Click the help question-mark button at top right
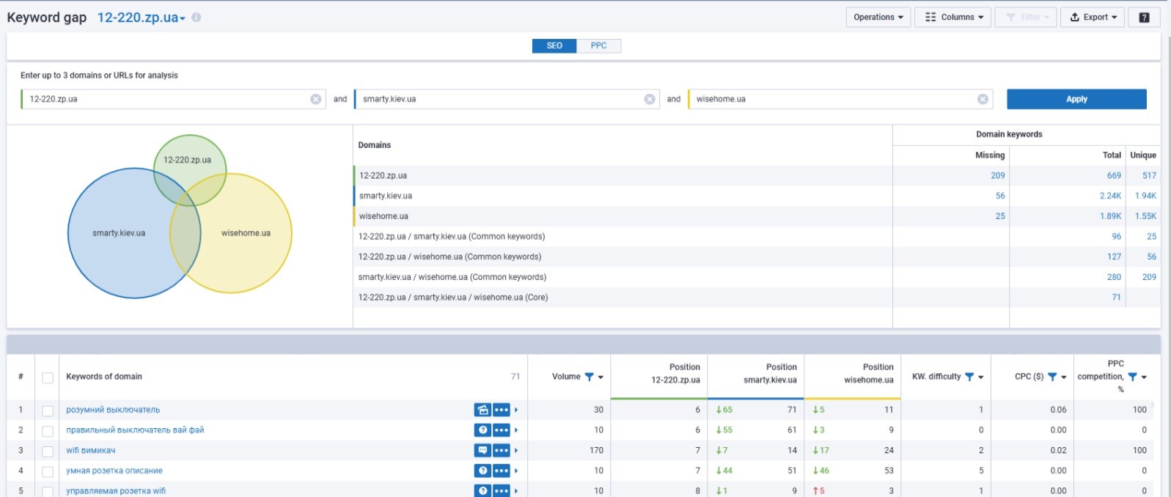 tap(1144, 18)
